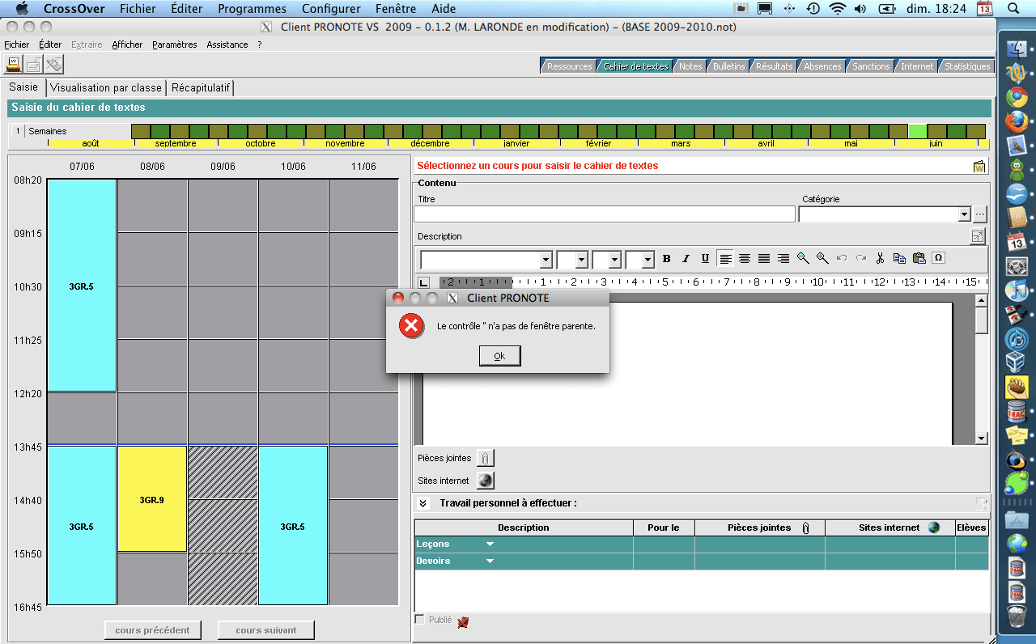
Task: Center the description text
Action: coord(745,259)
